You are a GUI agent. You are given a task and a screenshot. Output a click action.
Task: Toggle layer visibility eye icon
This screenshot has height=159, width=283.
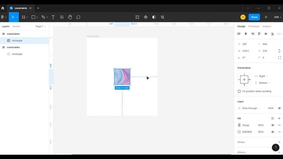279,108
